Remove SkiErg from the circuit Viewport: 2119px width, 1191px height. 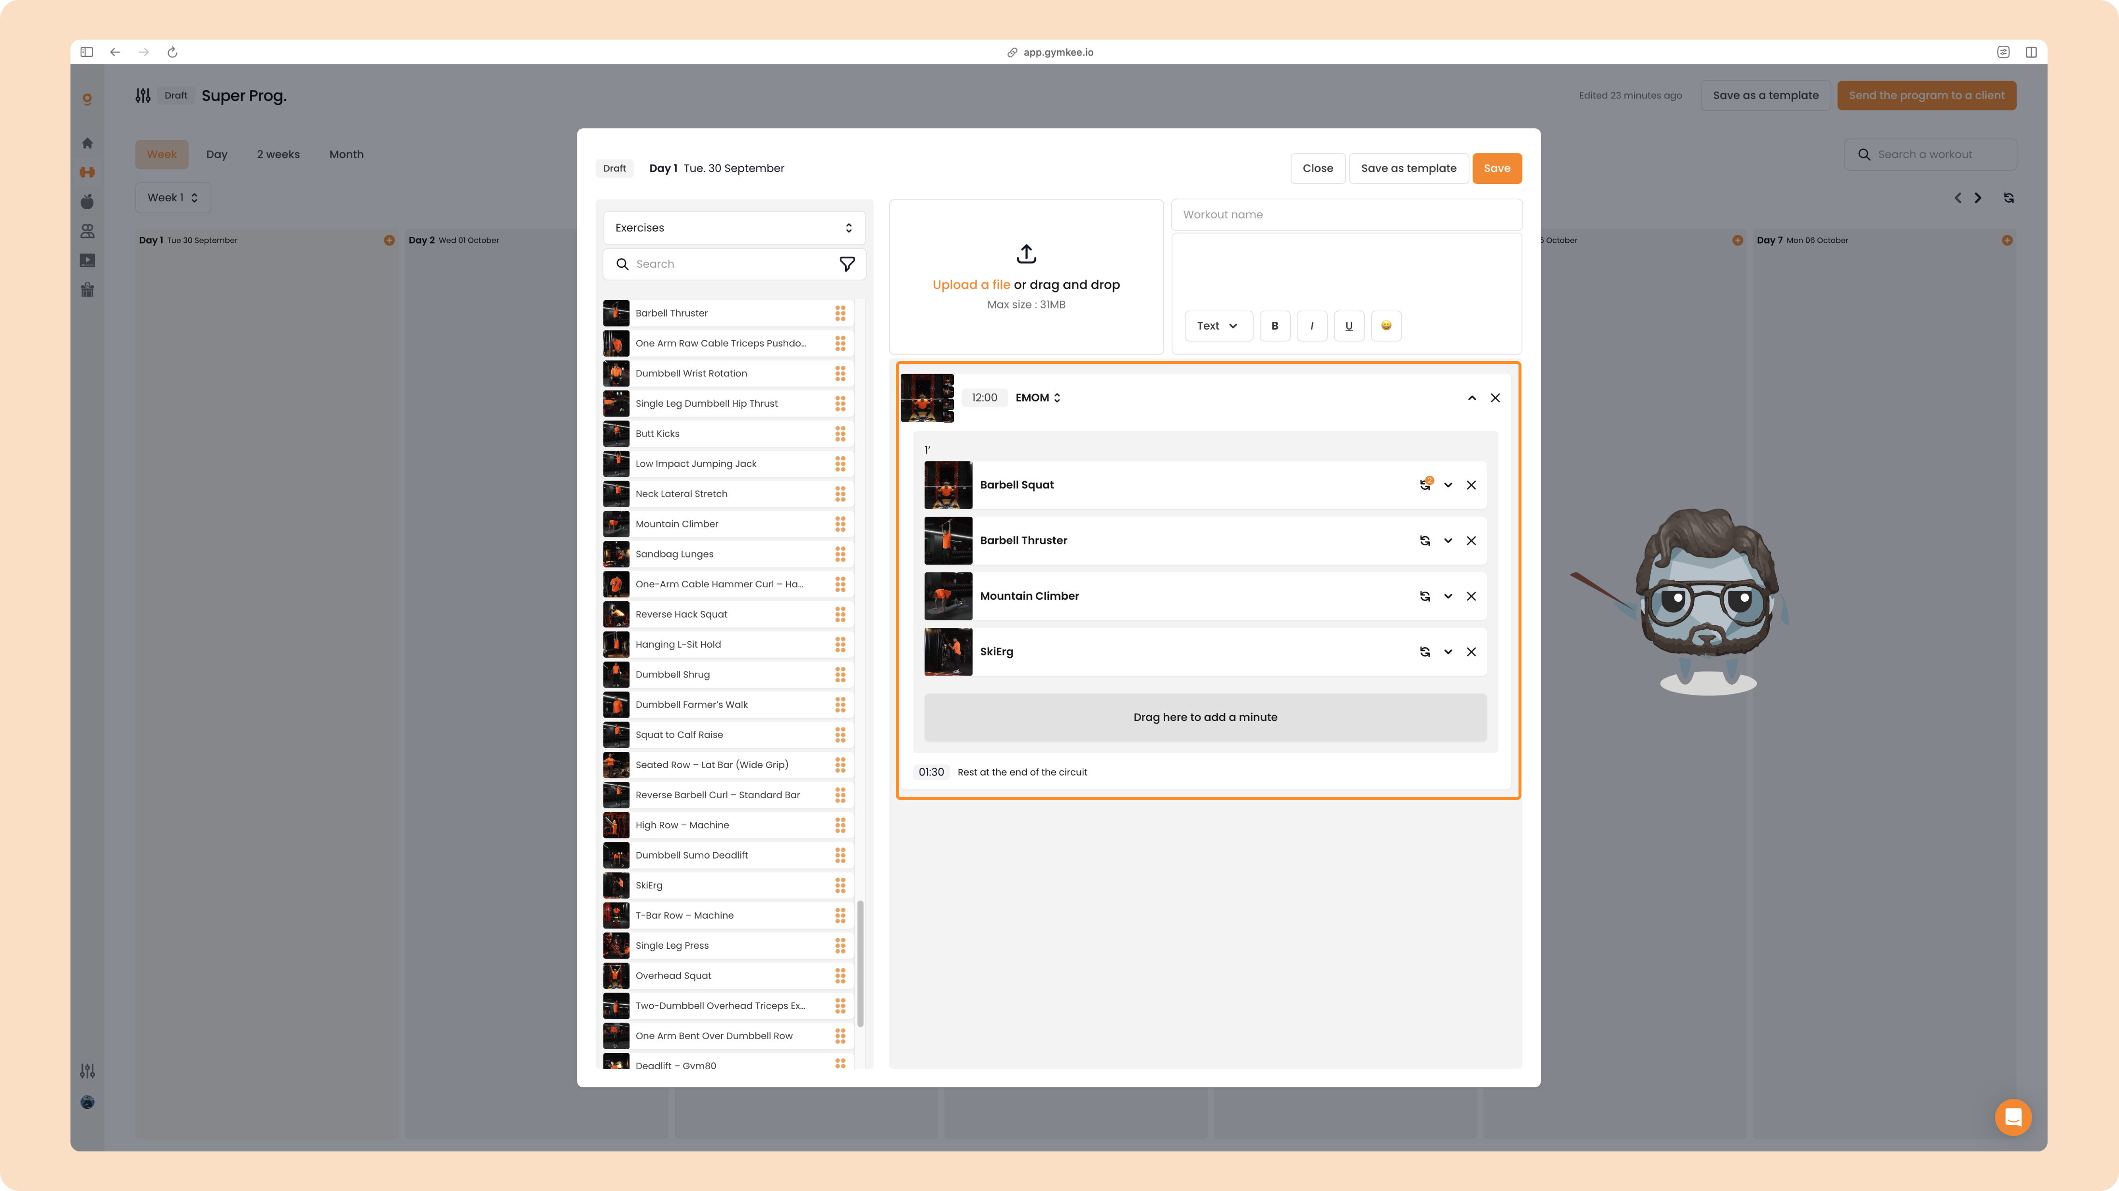tap(1471, 651)
